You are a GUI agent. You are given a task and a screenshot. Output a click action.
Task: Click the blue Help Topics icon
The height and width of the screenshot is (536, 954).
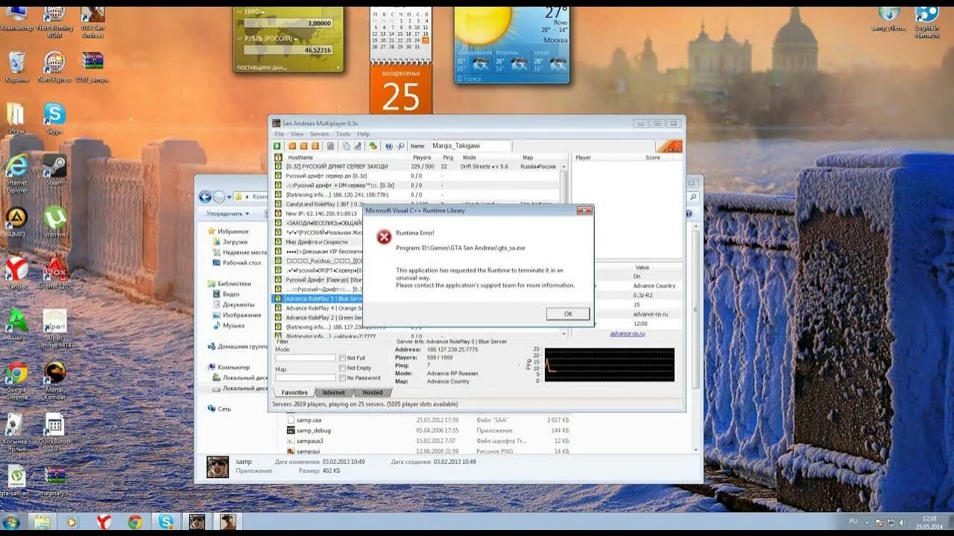388,146
